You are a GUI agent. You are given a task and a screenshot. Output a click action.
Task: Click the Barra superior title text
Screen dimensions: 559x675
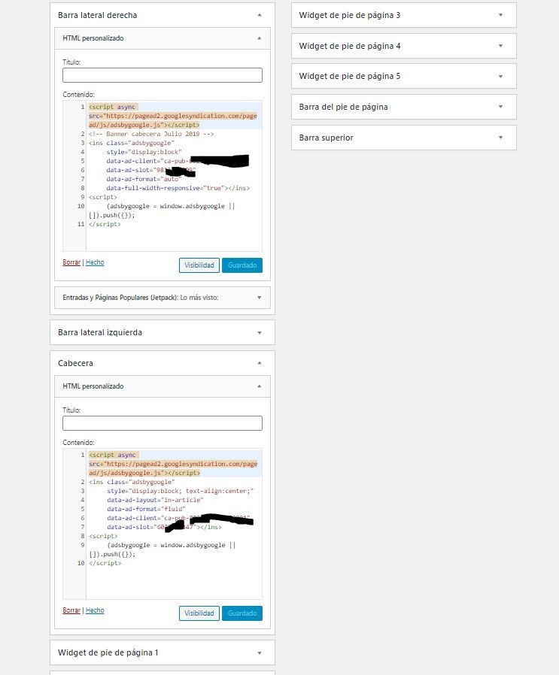pyautogui.click(x=326, y=138)
